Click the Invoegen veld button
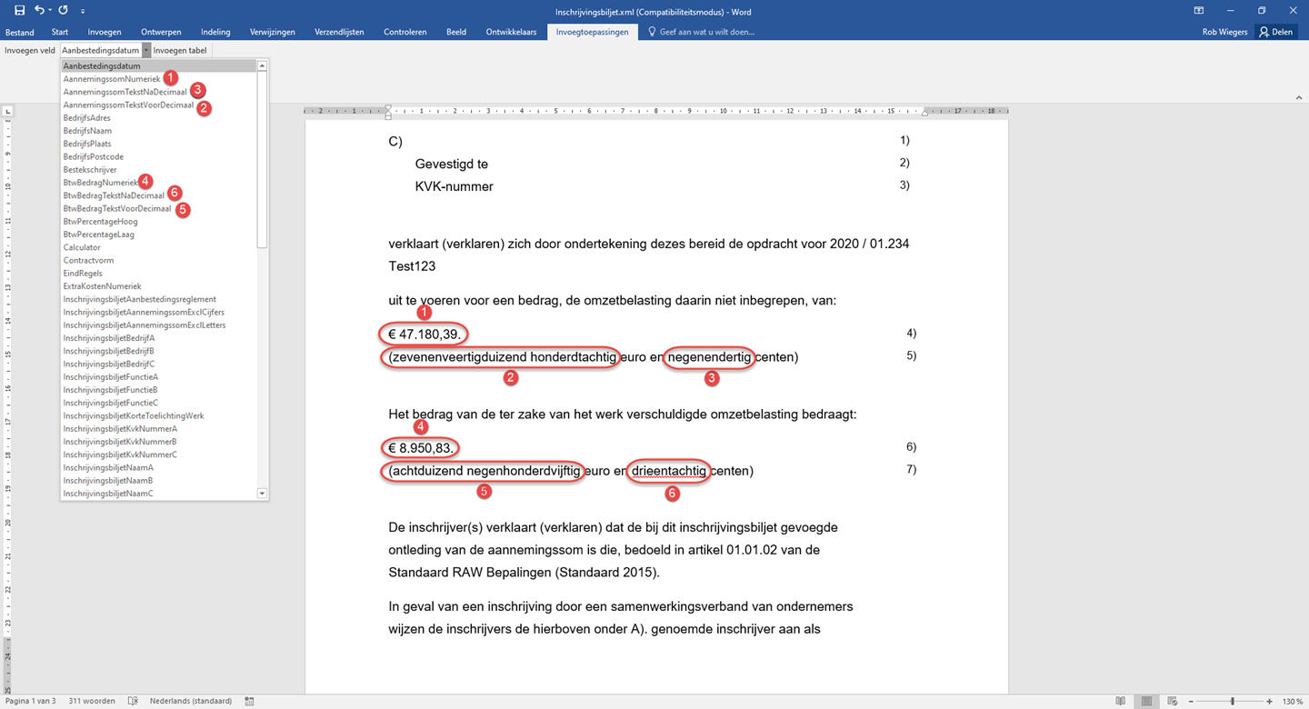The width and height of the screenshot is (1309, 709). click(30, 51)
